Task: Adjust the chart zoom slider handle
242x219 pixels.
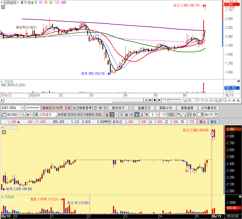Action: coord(168,100)
